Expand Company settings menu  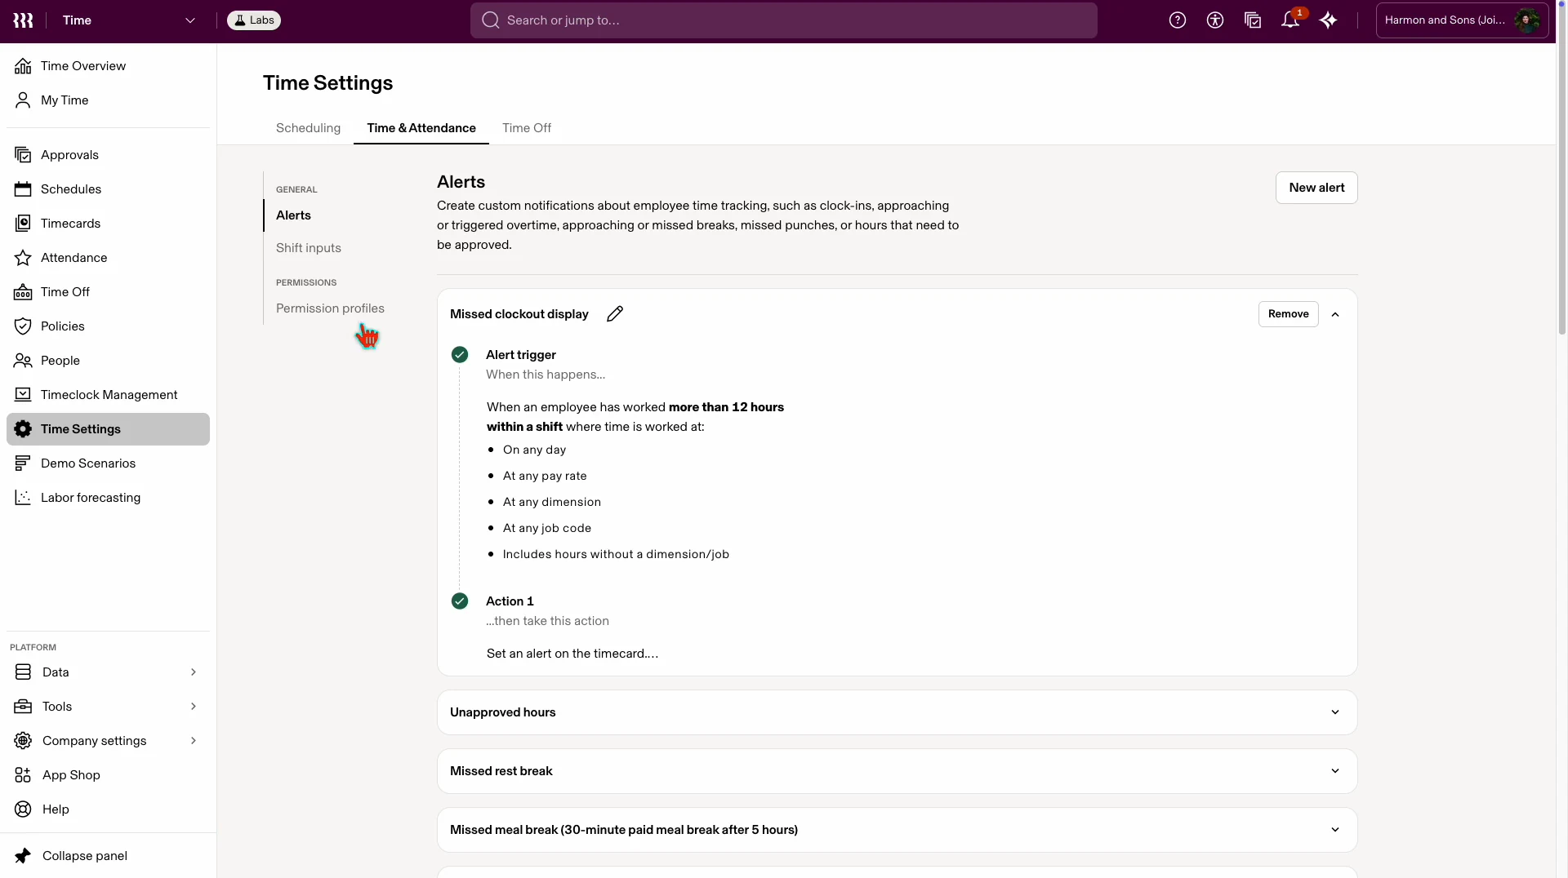tap(108, 741)
